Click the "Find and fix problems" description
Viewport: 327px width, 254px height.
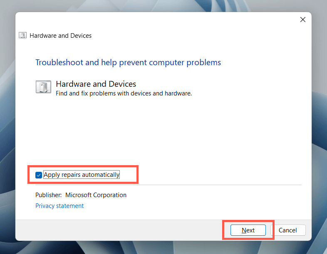124,93
